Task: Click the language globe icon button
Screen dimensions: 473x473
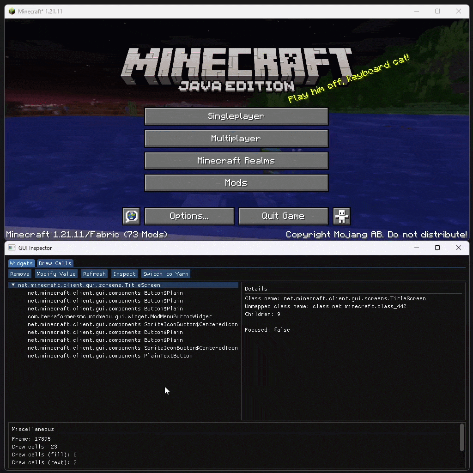Action: 131,216
